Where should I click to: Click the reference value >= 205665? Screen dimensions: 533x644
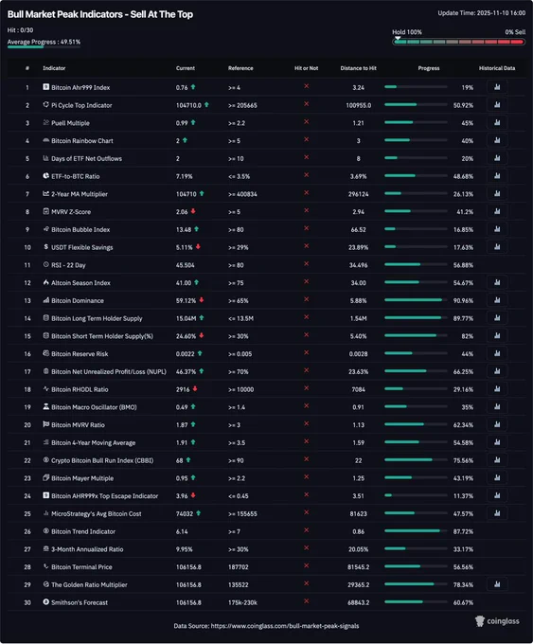[x=242, y=105]
